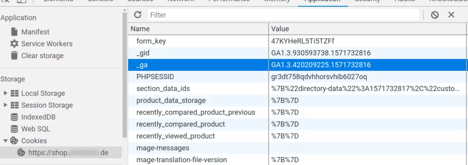The image size is (468, 165).
Task: Click the Storage section heading
Action: [12, 79]
